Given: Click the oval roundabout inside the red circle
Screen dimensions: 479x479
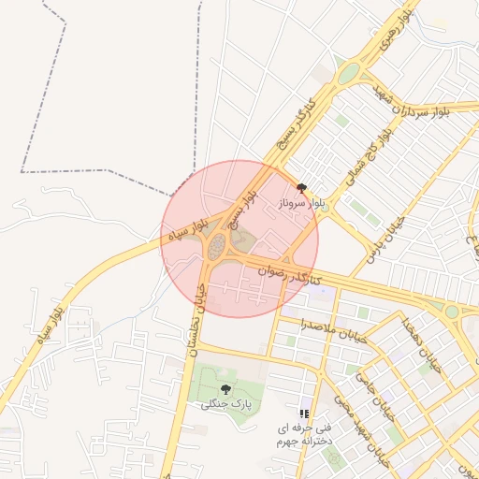Looking at the screenshot, I should 217,246.
